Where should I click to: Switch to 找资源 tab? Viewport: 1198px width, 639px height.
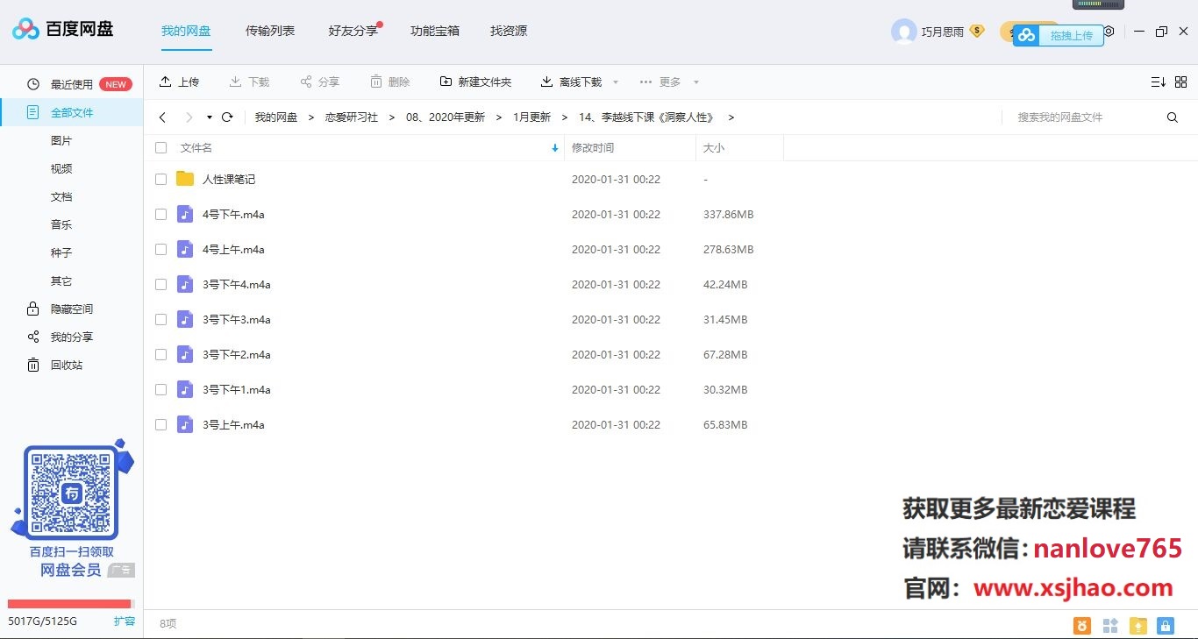509,31
